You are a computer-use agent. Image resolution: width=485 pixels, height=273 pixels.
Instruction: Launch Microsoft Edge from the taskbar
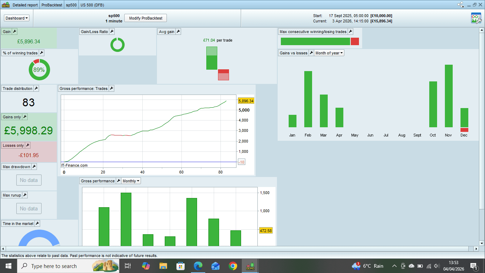(x=198, y=266)
